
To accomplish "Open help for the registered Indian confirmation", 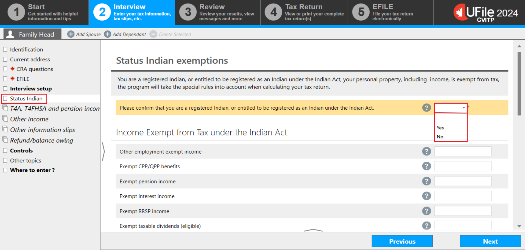I will tap(426, 108).
